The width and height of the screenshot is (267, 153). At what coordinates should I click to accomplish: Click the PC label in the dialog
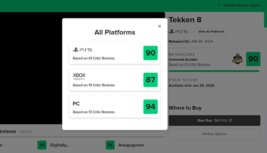click(76, 104)
